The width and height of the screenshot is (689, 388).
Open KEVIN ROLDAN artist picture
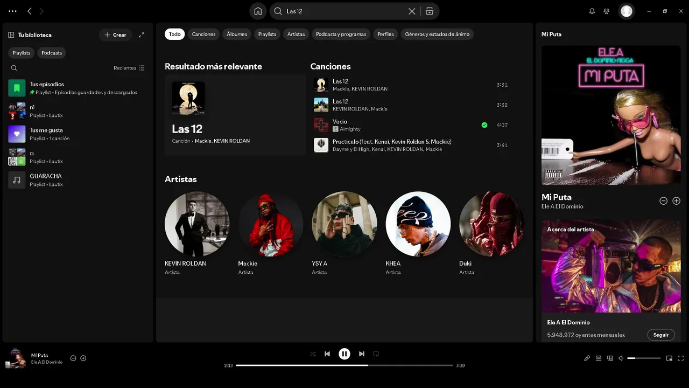tap(197, 224)
